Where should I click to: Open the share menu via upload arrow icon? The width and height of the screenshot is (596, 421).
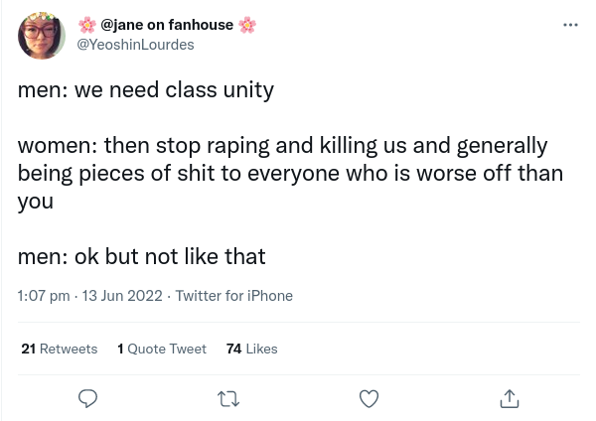509,398
